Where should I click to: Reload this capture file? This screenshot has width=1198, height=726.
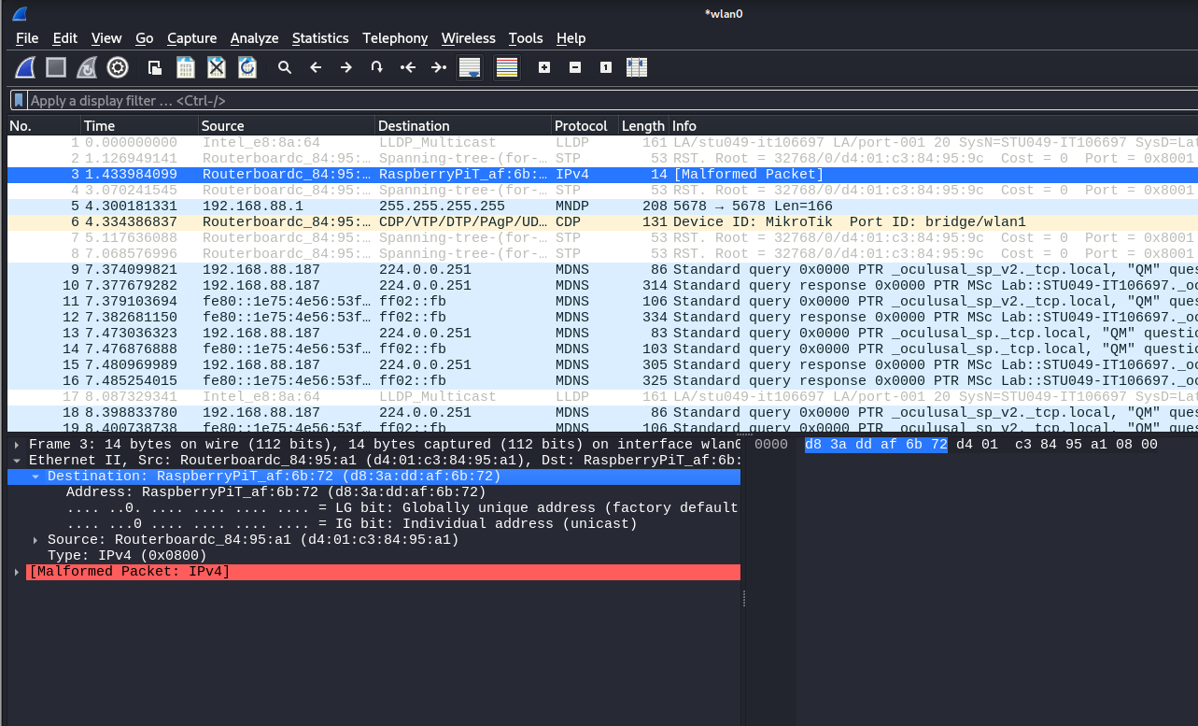(x=247, y=67)
